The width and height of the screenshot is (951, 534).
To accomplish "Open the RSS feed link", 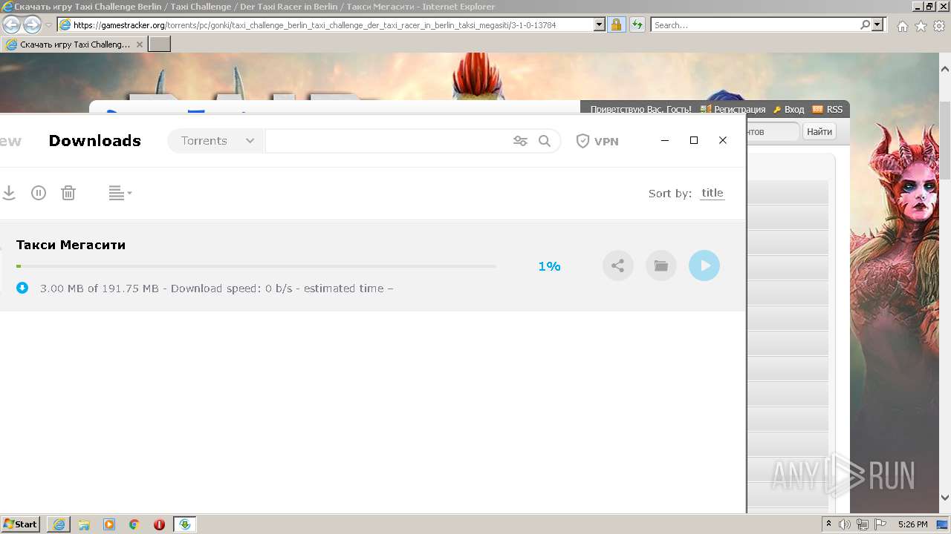I will (x=834, y=109).
